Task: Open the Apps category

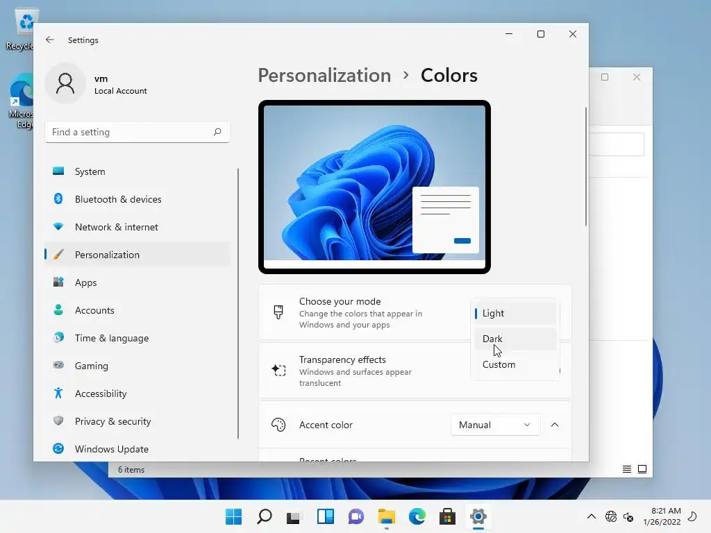Action: tap(137, 282)
